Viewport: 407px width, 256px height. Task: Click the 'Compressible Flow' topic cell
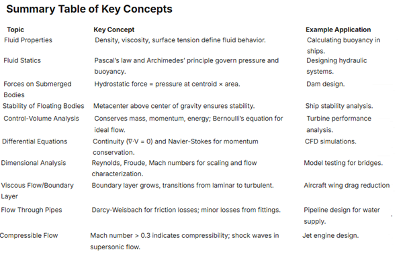tap(29, 235)
